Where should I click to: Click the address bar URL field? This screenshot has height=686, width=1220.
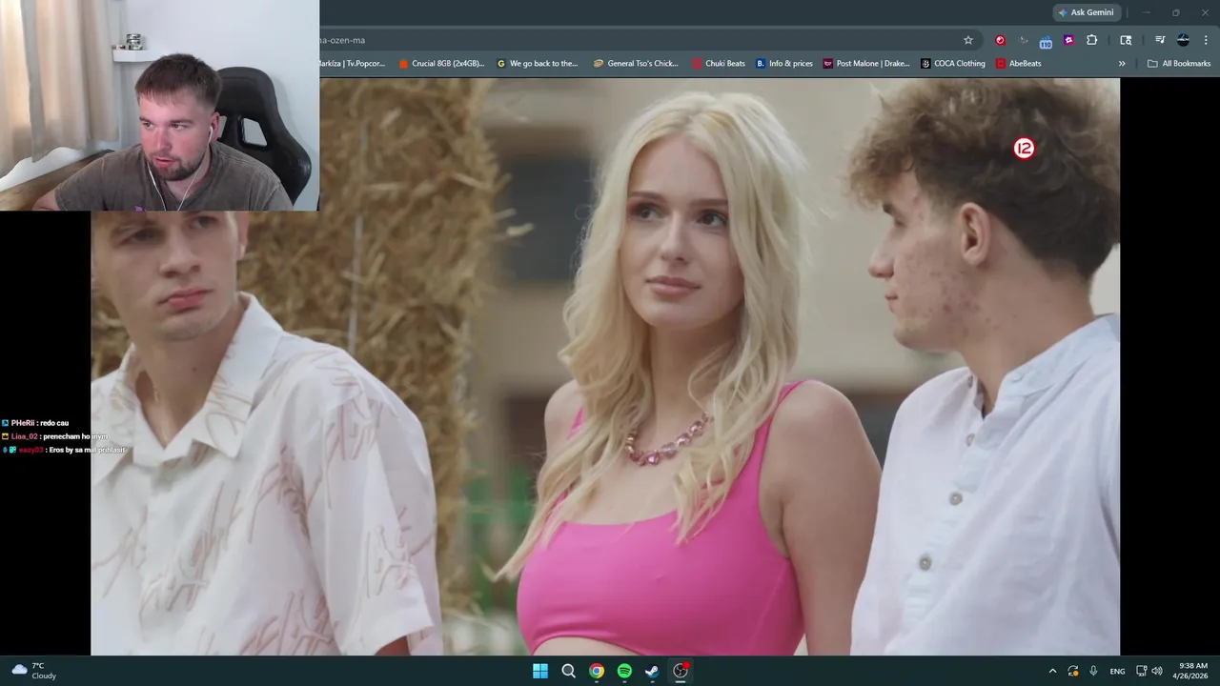[637, 40]
